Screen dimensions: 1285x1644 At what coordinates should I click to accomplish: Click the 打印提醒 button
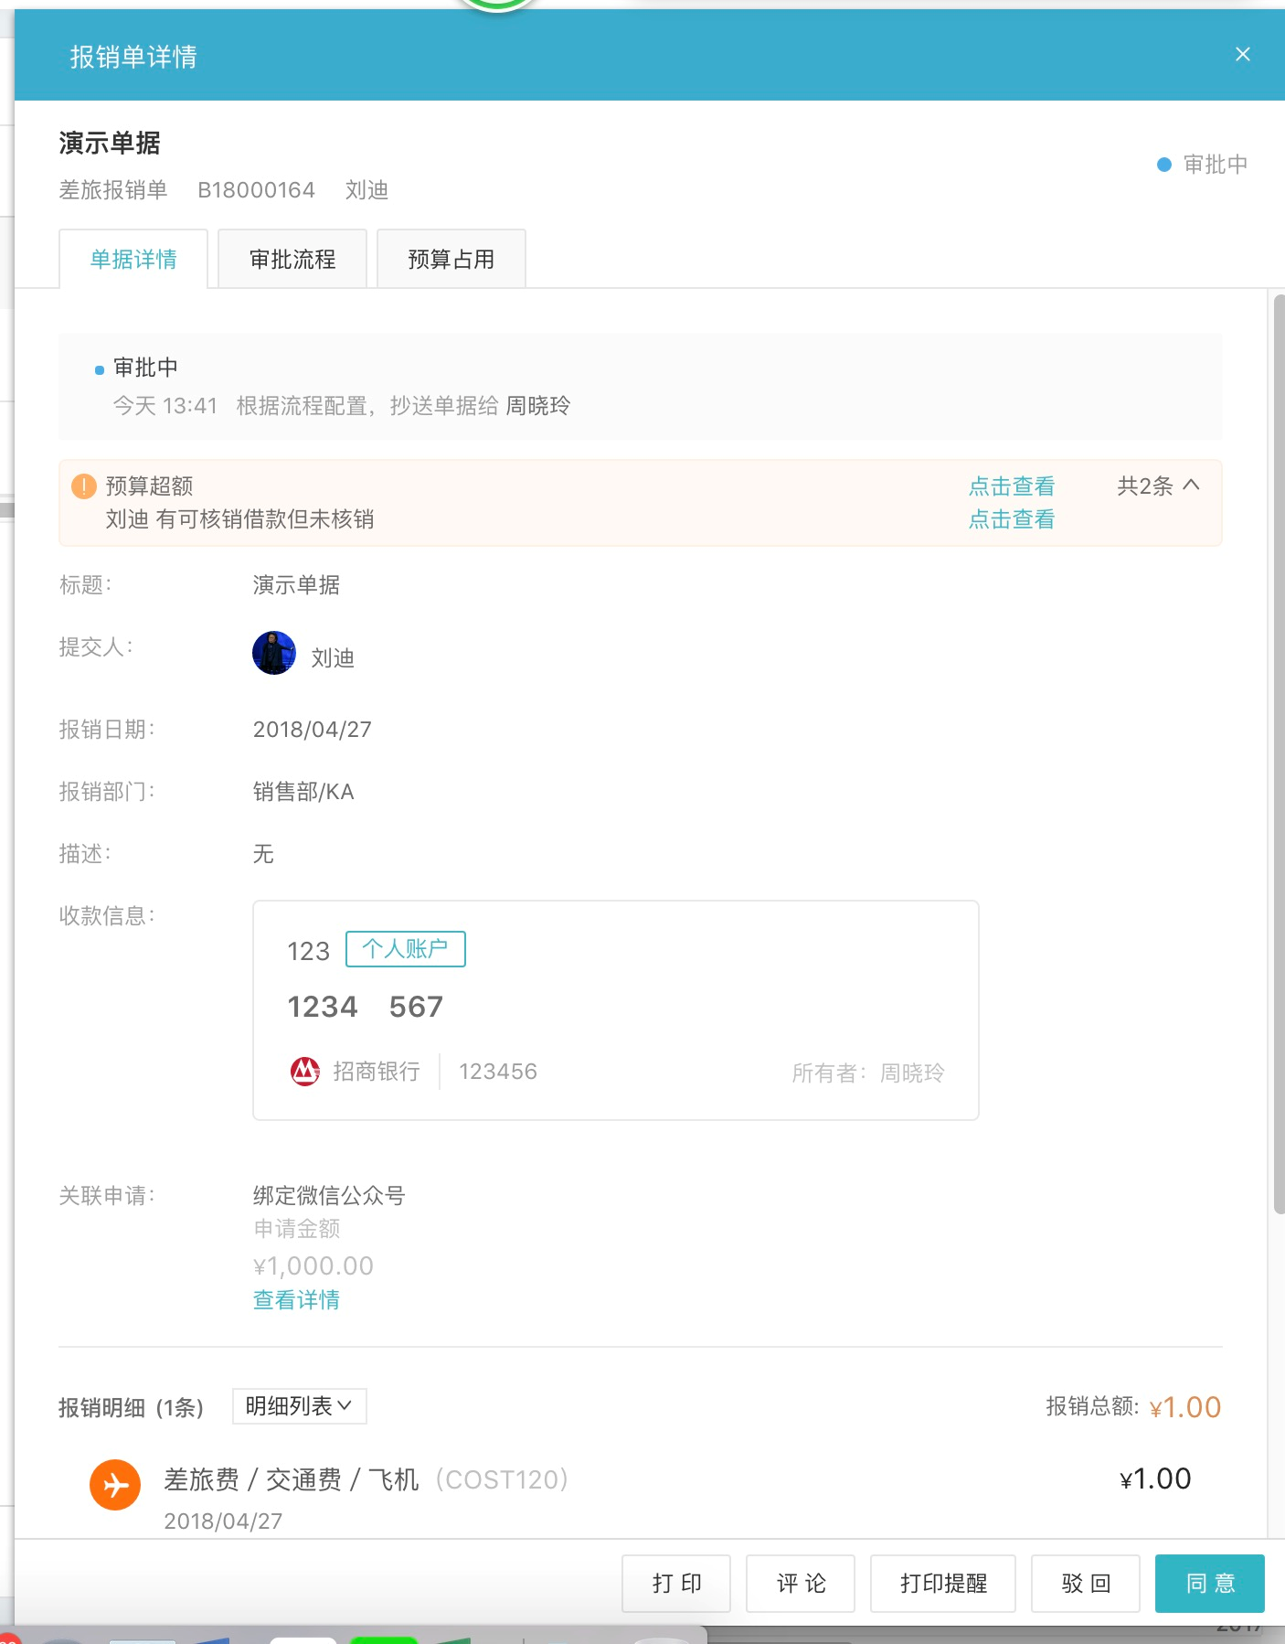pyautogui.click(x=943, y=1584)
